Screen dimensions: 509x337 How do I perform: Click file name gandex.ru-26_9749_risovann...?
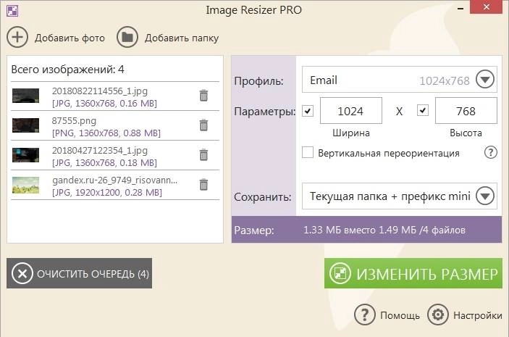tap(114, 180)
